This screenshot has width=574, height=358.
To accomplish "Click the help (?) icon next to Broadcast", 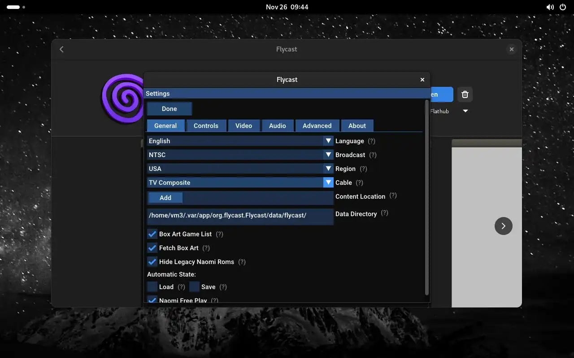I will tap(373, 155).
